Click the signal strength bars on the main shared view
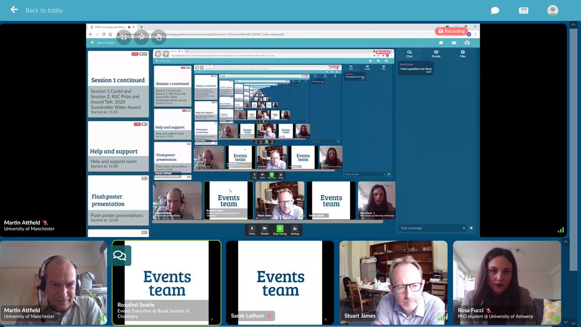The height and width of the screenshot is (327, 581). point(561,230)
